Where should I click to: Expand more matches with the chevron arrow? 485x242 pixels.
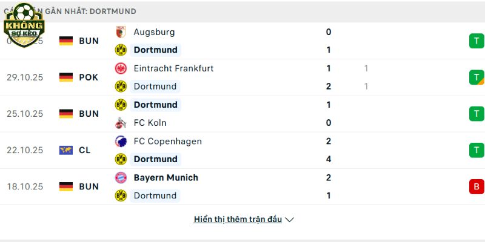click(x=289, y=220)
